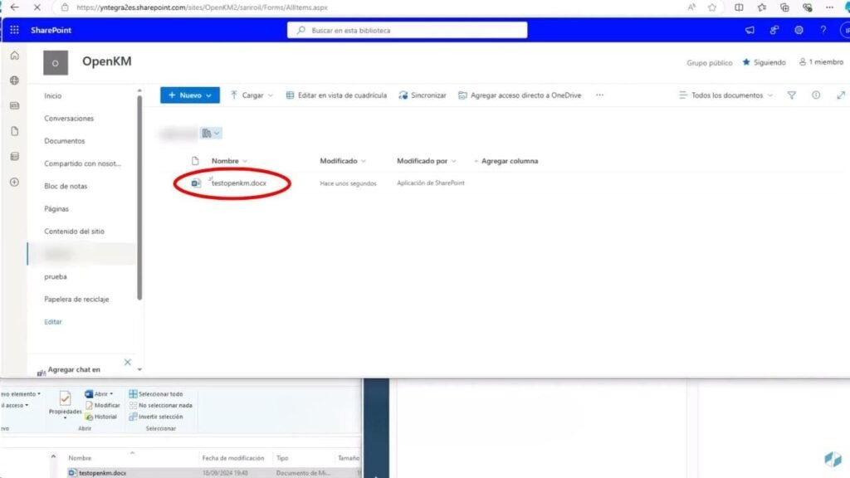Click Modificar in Explorer ribbon

pyautogui.click(x=102, y=405)
